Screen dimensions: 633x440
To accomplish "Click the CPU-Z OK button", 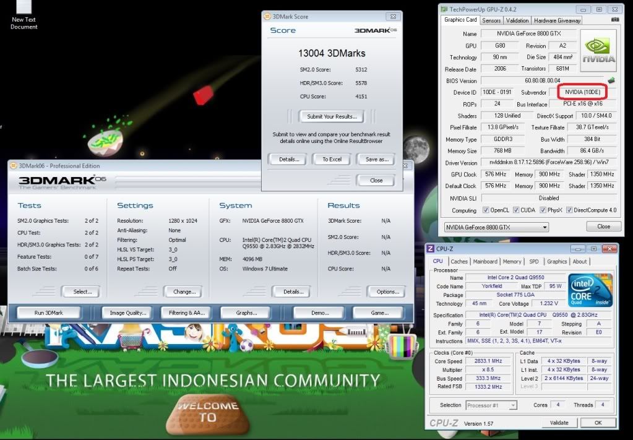I will pos(598,423).
